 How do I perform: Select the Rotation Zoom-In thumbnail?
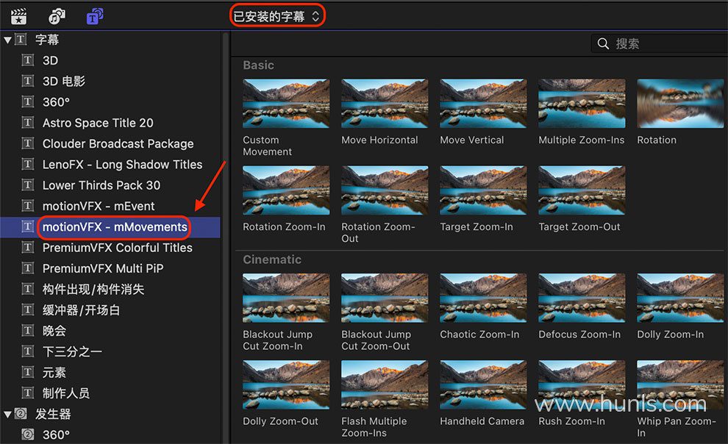(286, 190)
